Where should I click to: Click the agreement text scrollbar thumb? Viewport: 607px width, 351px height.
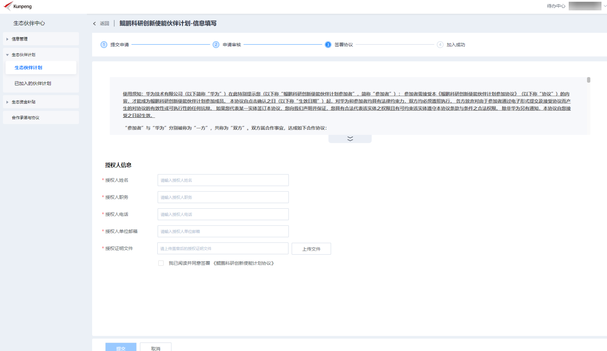[x=588, y=80]
